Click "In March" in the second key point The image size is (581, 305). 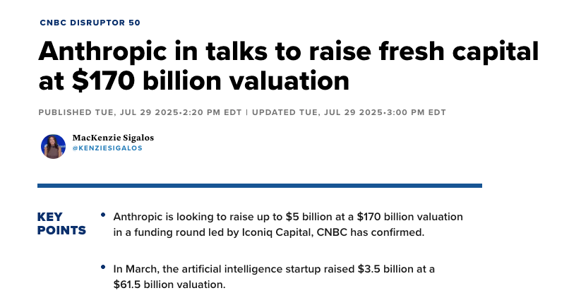point(133,269)
